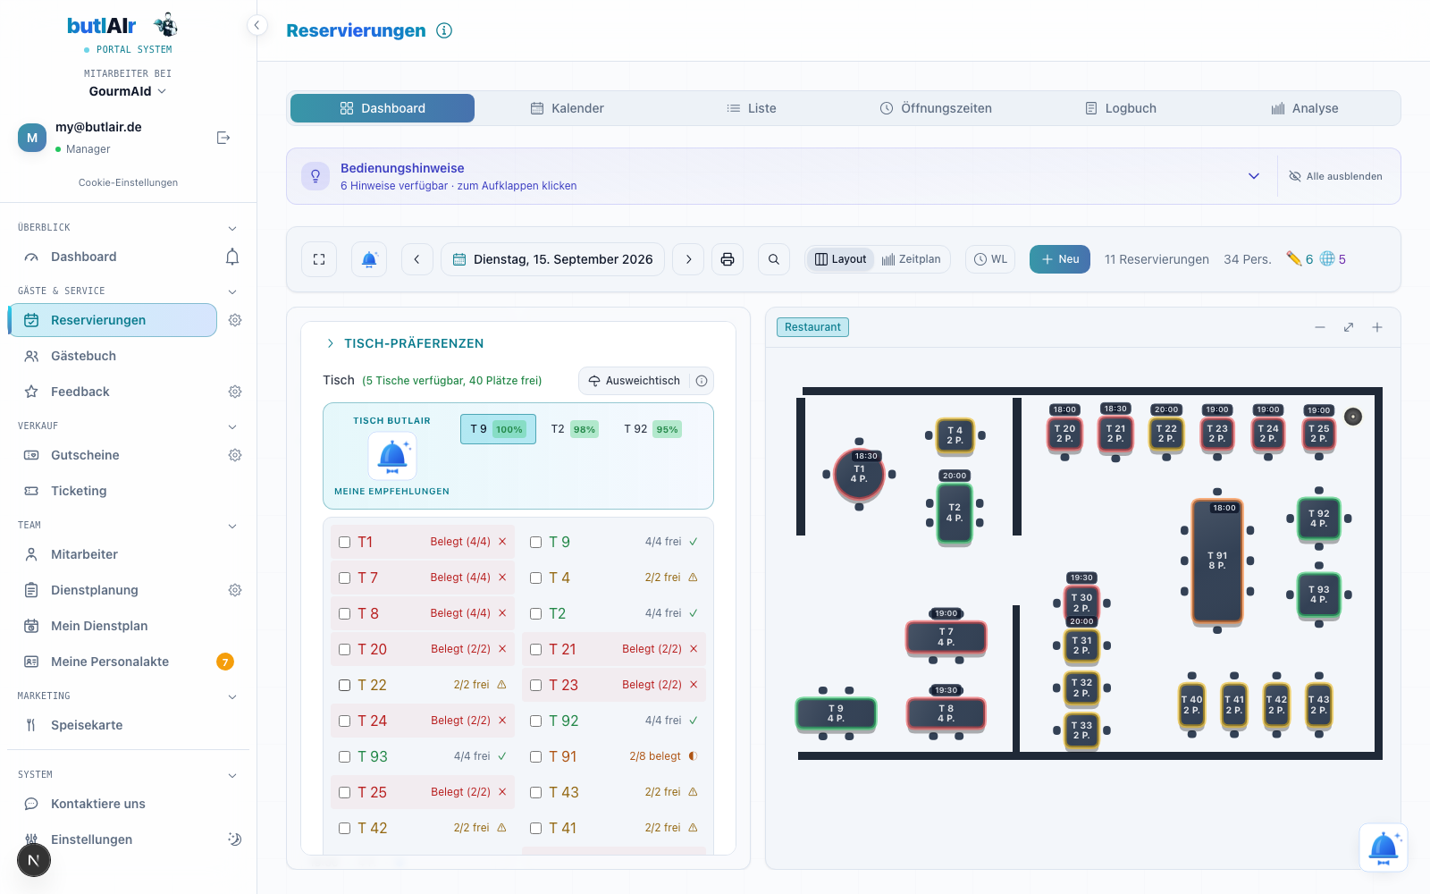The height and width of the screenshot is (894, 1430).
Task: Check the box for table T 9
Action: pos(535,542)
